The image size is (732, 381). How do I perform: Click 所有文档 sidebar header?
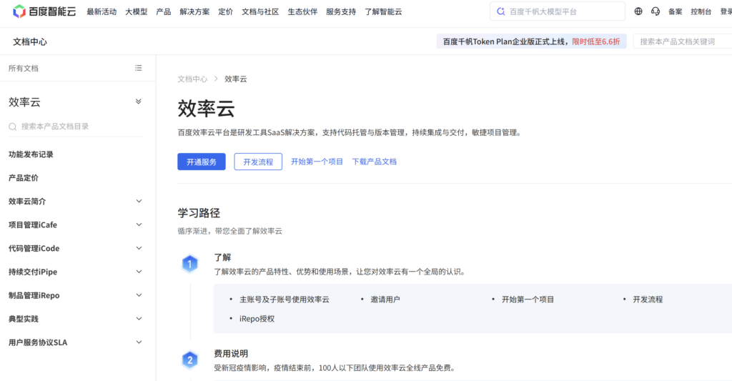[x=24, y=68]
